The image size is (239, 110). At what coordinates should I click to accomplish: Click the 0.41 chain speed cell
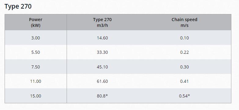[184, 81]
